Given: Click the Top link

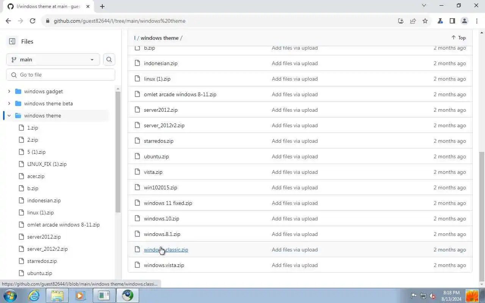Looking at the screenshot, I should point(458,37).
